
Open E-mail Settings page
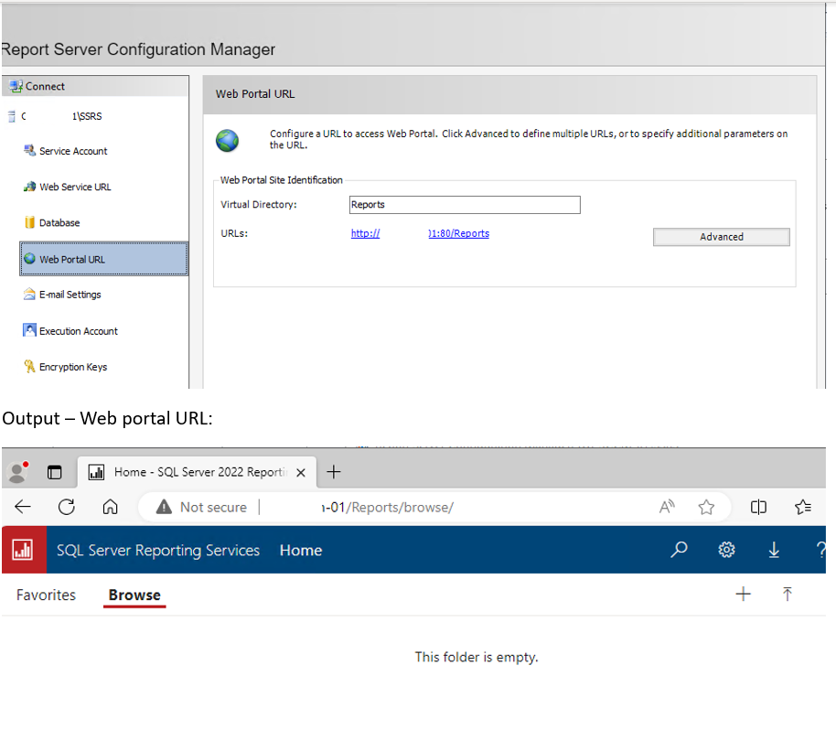tap(70, 295)
